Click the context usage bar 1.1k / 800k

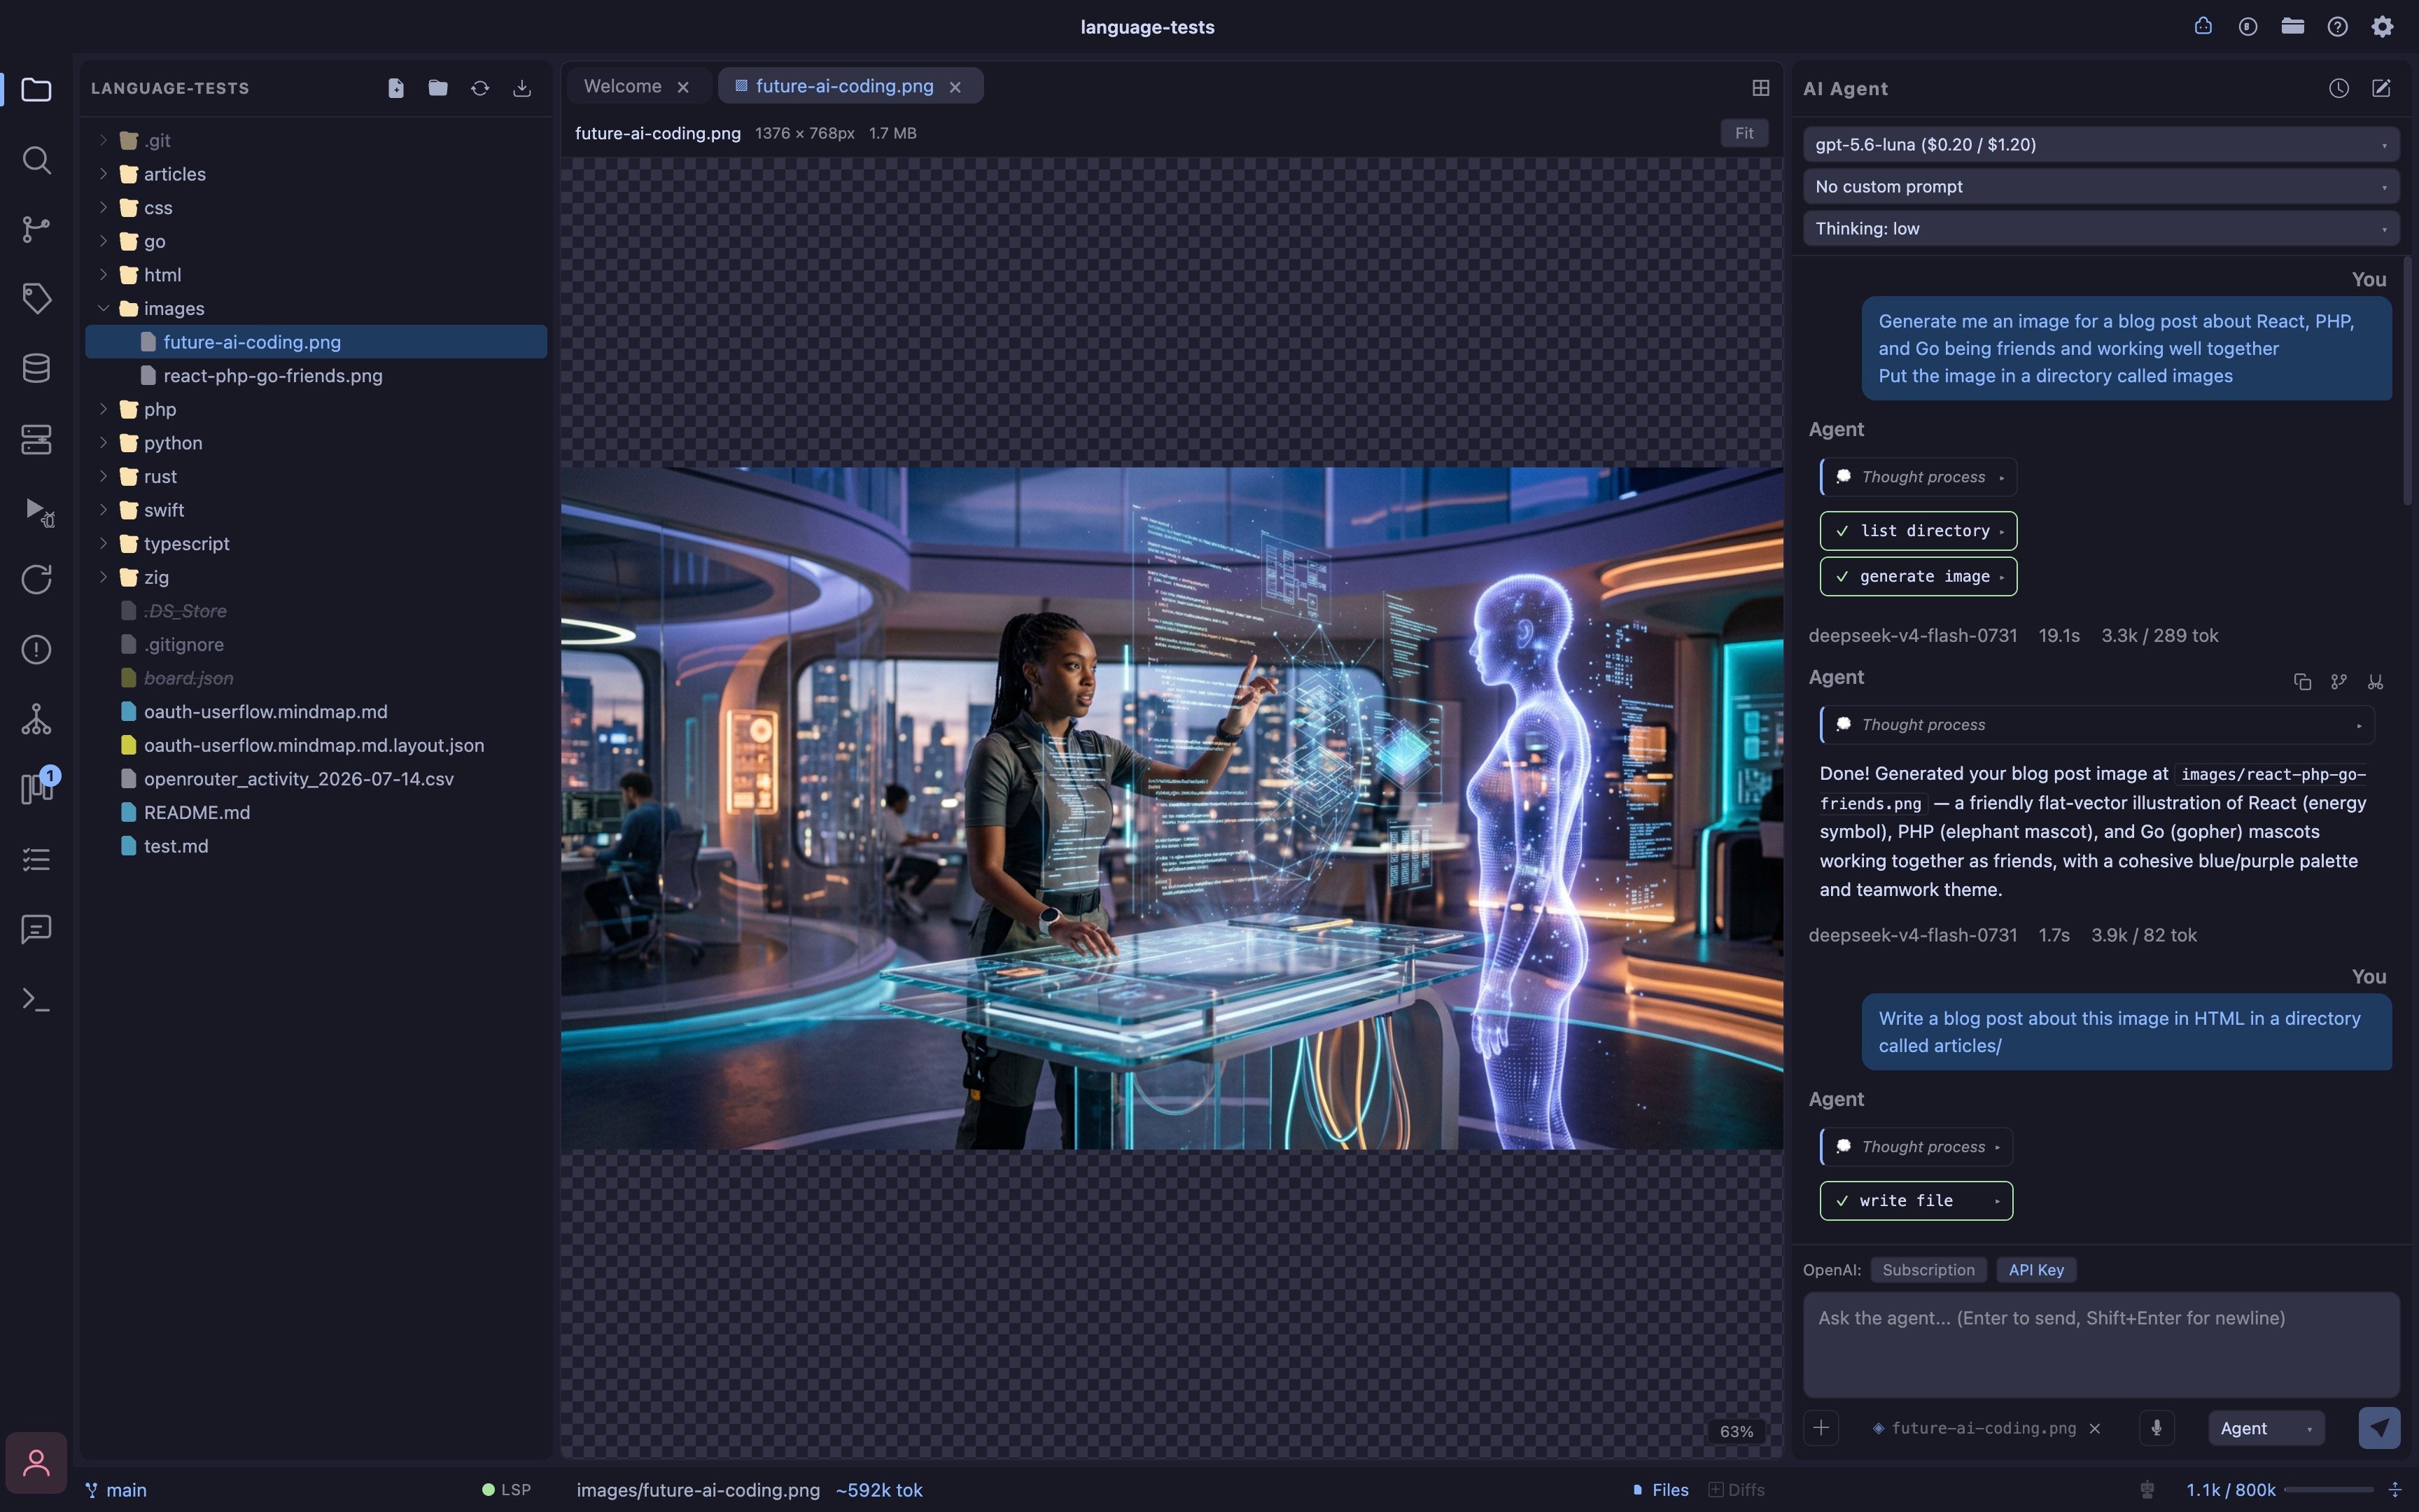click(2278, 1490)
